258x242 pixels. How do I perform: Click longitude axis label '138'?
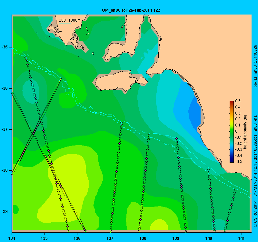point(143,238)
